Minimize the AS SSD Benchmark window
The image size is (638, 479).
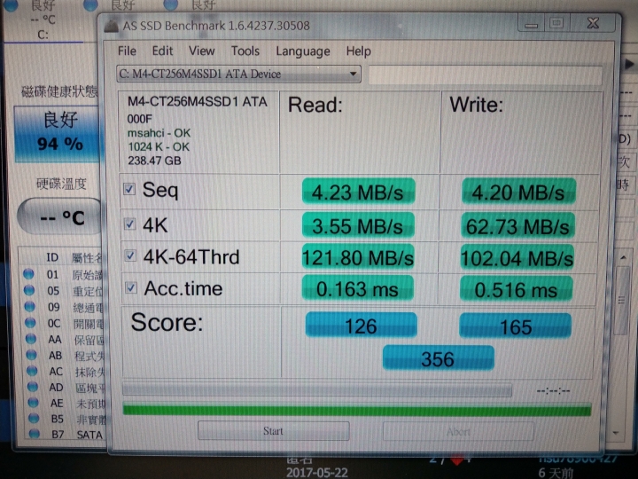[x=531, y=24]
